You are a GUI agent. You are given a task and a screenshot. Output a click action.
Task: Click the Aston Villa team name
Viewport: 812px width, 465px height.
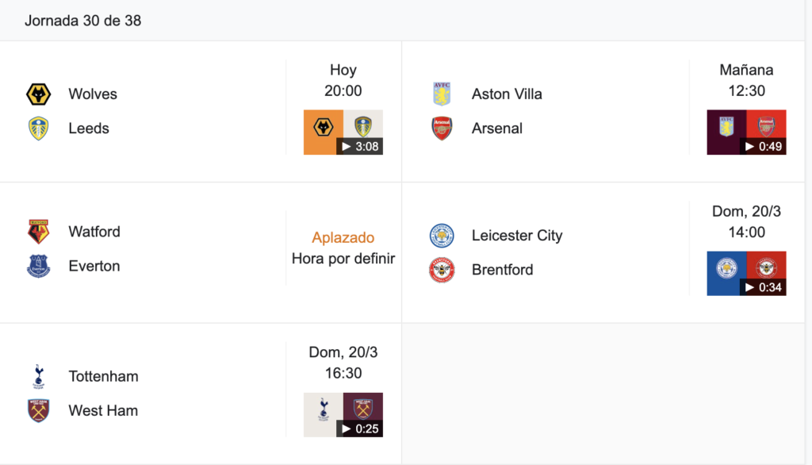click(507, 94)
